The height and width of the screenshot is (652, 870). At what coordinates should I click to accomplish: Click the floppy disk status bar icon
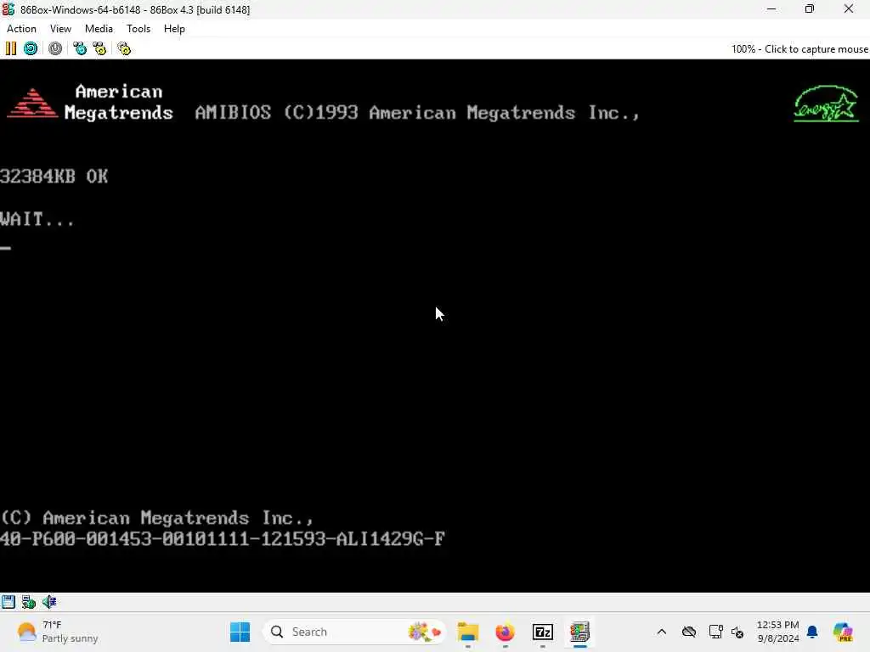(8, 602)
